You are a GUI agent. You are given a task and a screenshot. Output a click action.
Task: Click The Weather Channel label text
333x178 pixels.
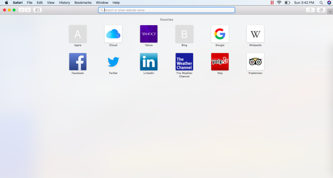tap(185, 75)
